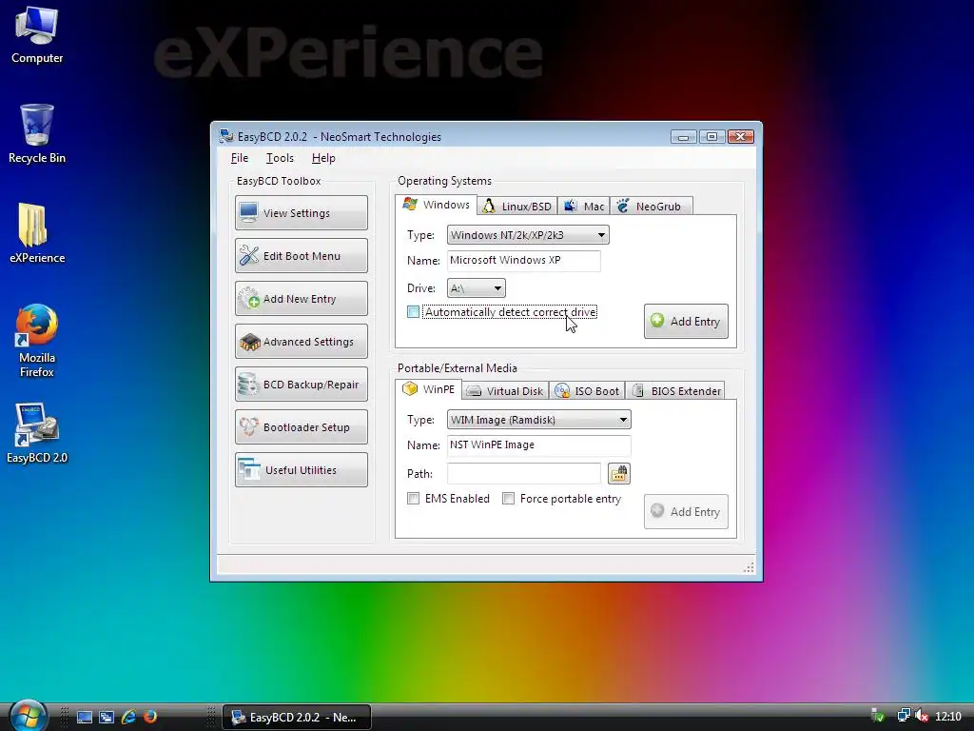Expand WIM Image (Ramdisk) type dropdown
This screenshot has width=974, height=731.
(x=539, y=420)
